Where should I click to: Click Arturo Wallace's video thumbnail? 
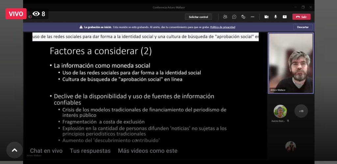click(x=291, y=63)
